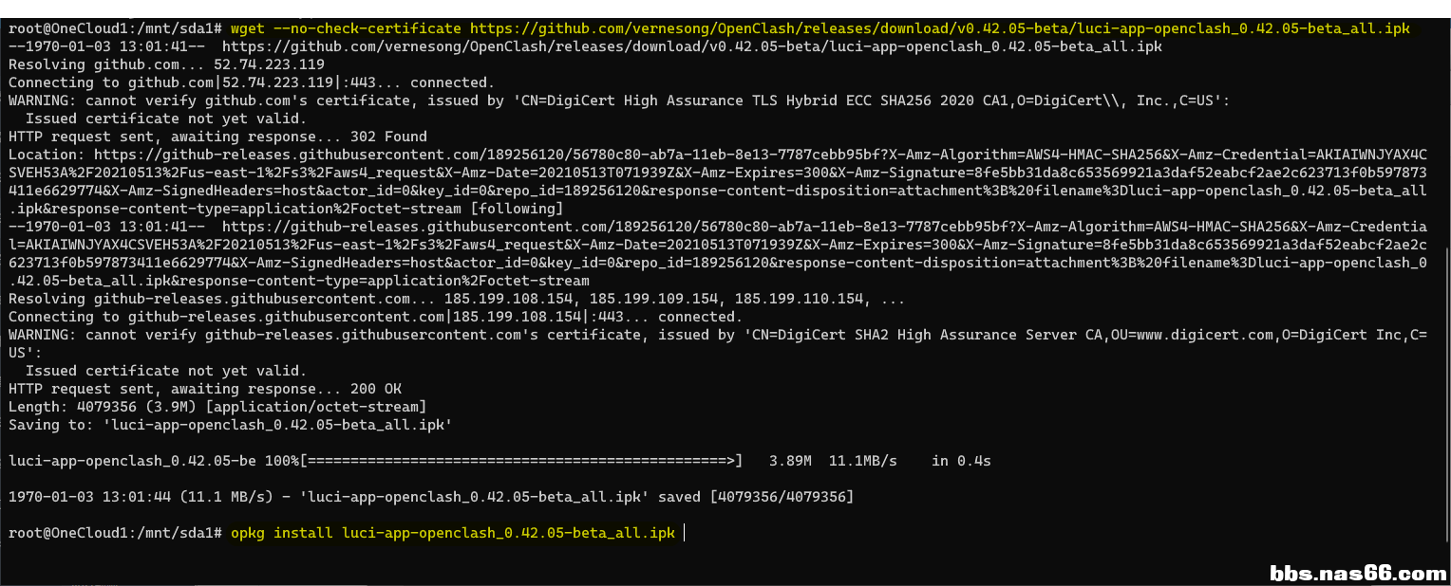Click the bbs.nas66.com watermark link
The height and width of the screenshot is (586, 1451).
coord(1358,573)
